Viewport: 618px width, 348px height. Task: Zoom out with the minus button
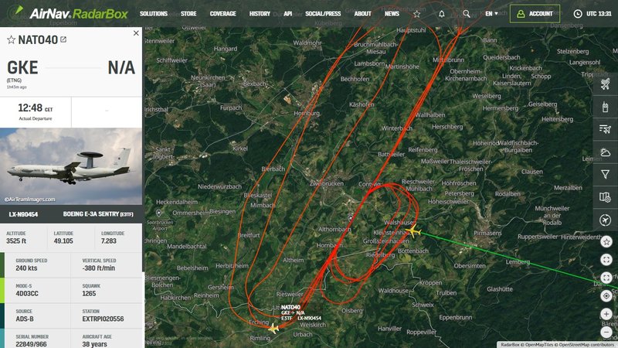pyautogui.click(x=606, y=333)
